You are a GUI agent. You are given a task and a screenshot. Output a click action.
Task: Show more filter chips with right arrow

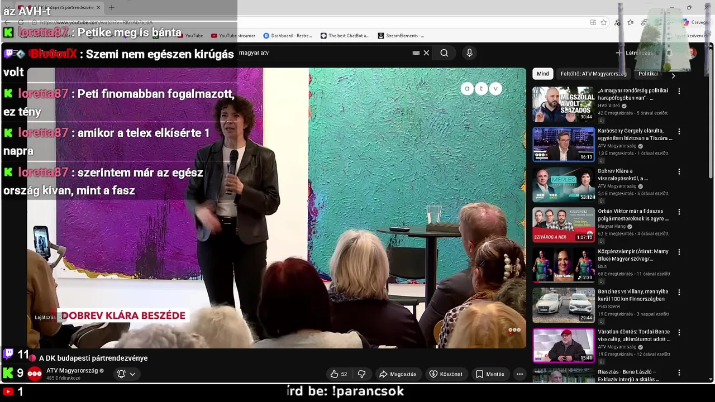(x=673, y=75)
